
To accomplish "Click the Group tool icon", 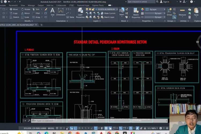I will (x=169, y=12).
